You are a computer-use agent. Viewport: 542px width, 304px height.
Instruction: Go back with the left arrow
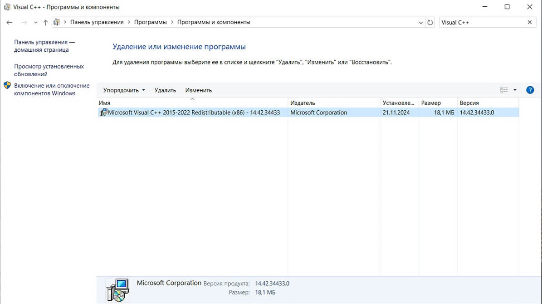point(10,23)
